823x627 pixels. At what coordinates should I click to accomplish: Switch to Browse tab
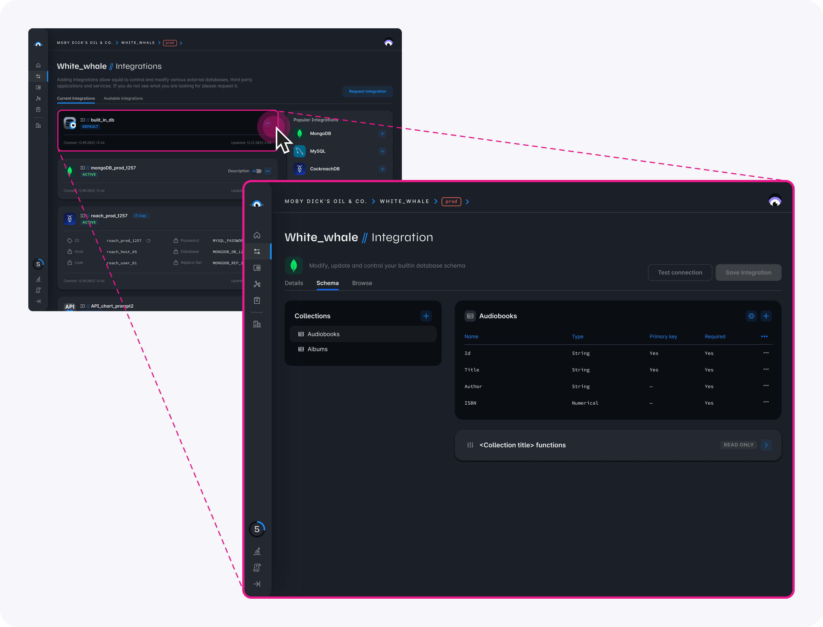[362, 283]
